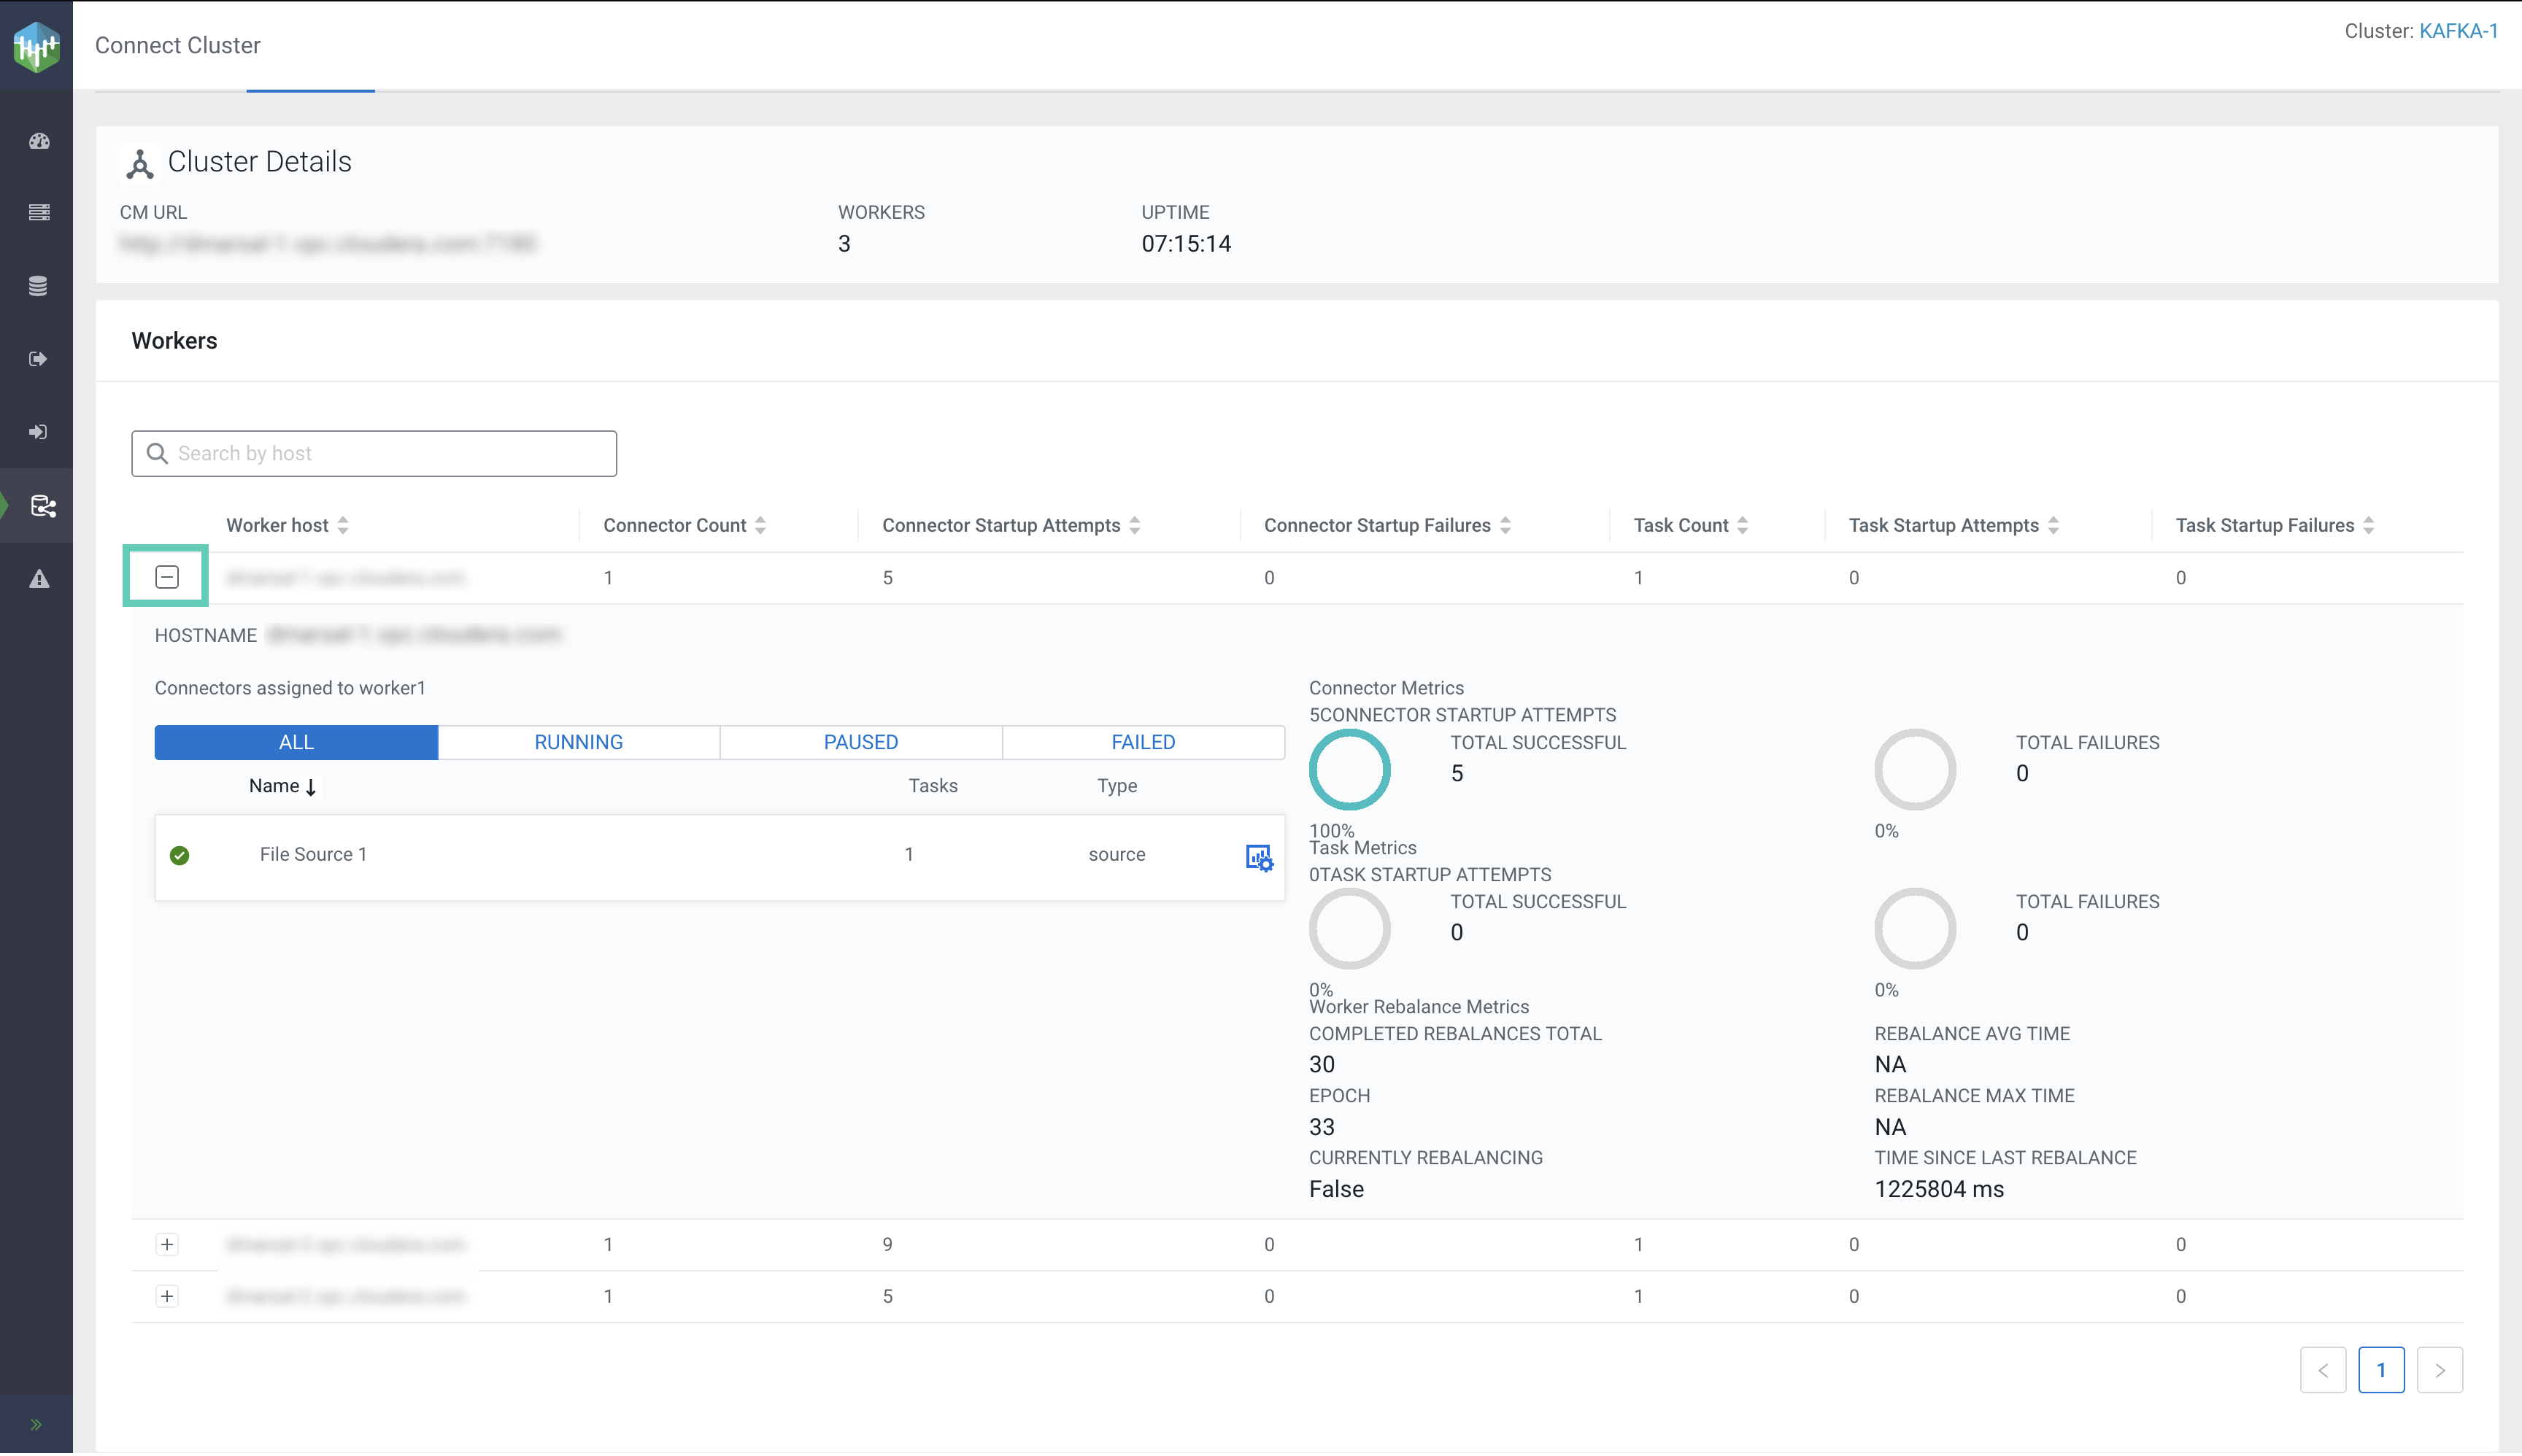The width and height of the screenshot is (2522, 1456).
Task: Expand the second worker row
Action: click(x=167, y=1244)
